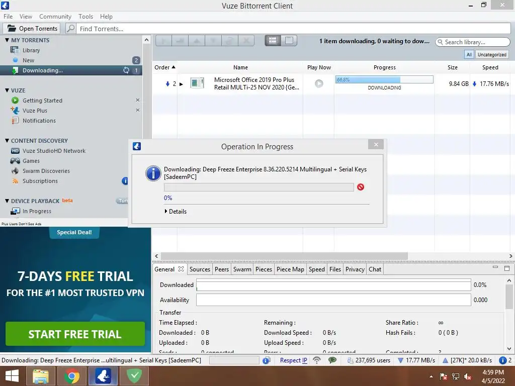Viewport: 515px width, 386px height.
Task: Switch to the Sources tab
Action: click(200, 269)
